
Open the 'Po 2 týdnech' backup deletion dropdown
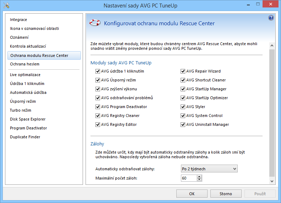pos(209,169)
